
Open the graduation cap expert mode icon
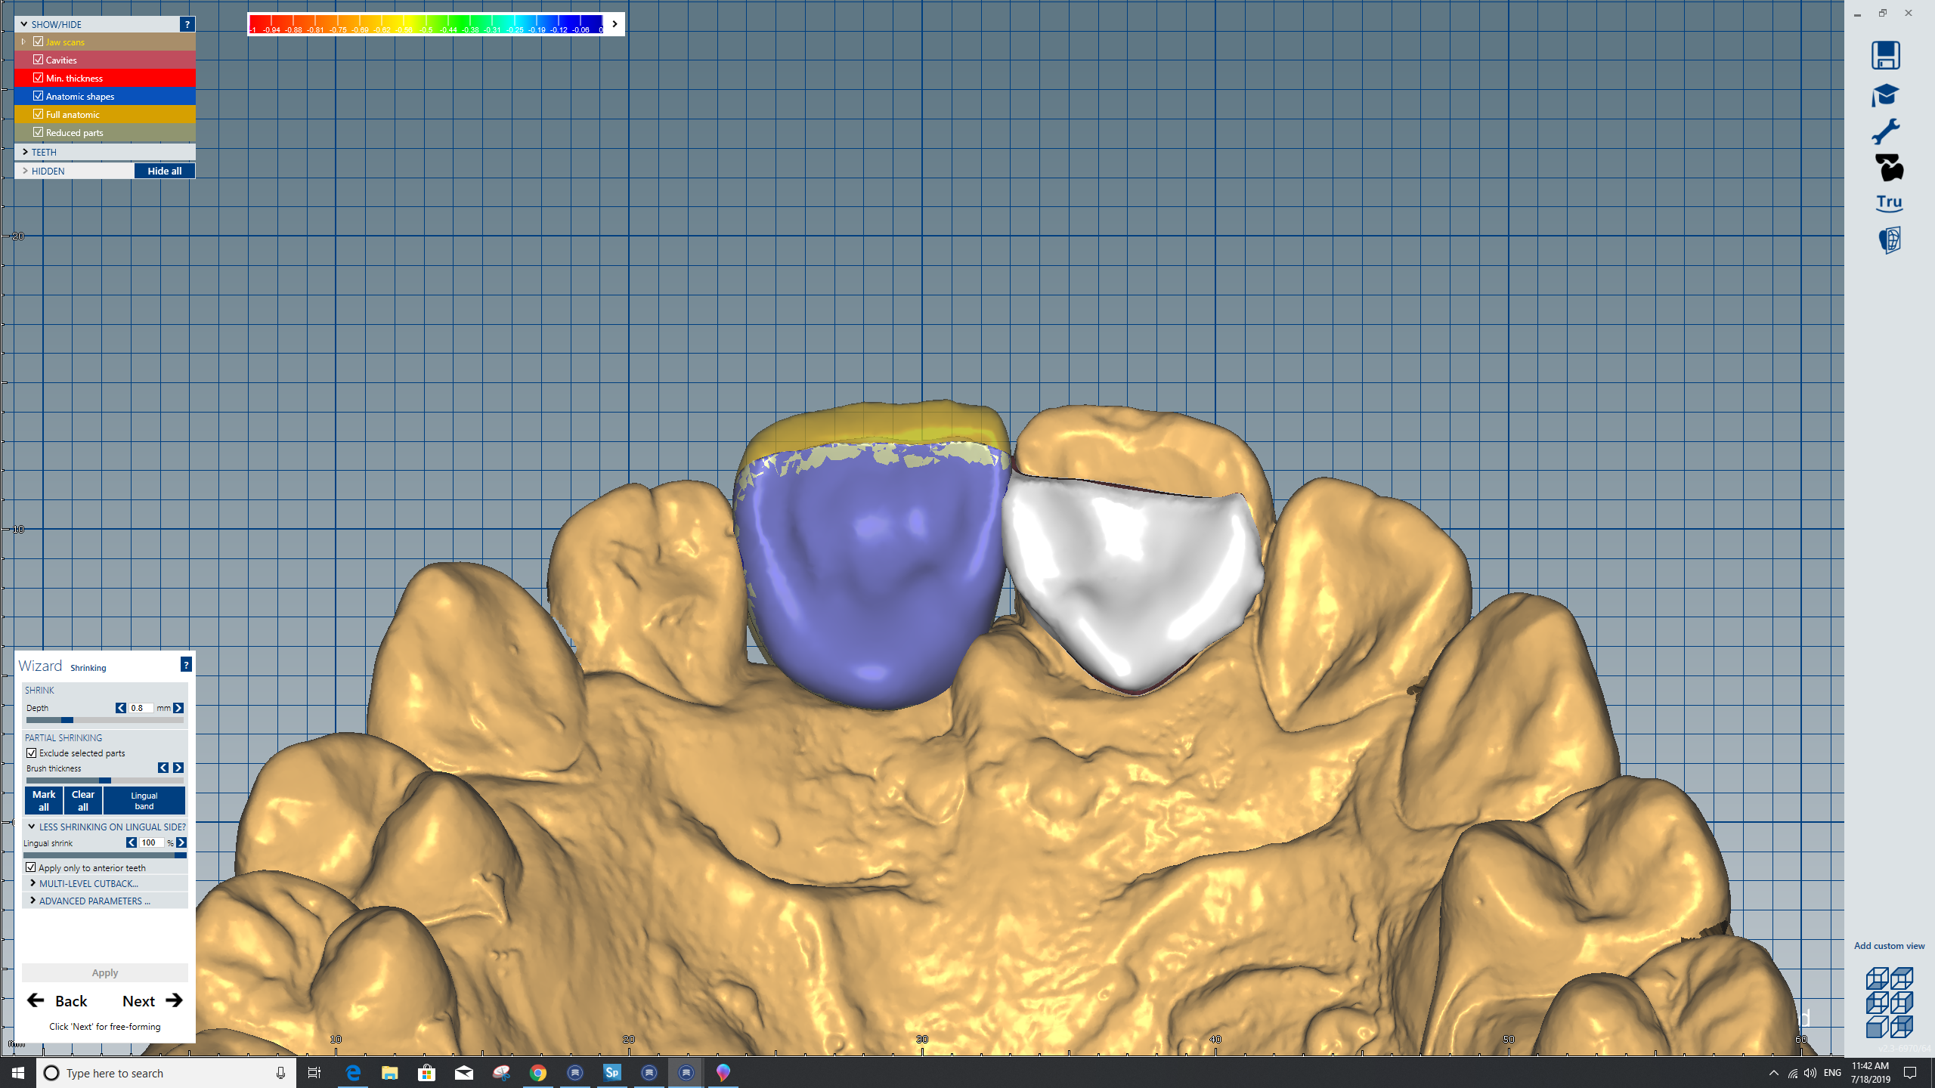coord(1885,94)
